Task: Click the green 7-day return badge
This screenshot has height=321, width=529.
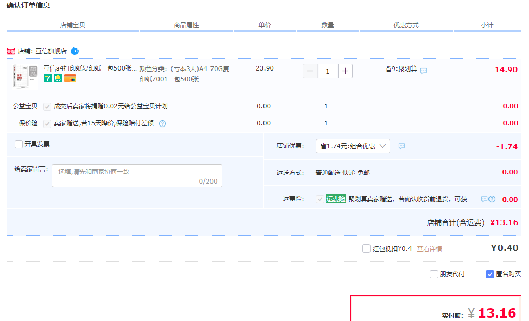Action: [48, 79]
